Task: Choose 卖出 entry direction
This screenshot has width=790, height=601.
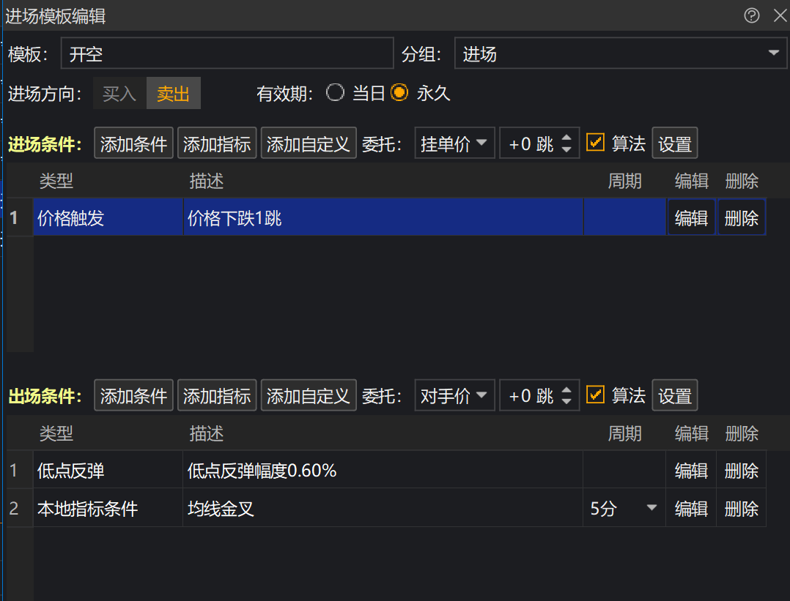Action: [x=173, y=94]
